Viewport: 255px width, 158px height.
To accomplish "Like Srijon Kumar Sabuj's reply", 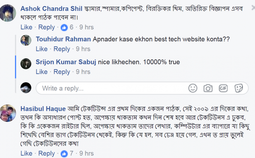I will point(42,72).
